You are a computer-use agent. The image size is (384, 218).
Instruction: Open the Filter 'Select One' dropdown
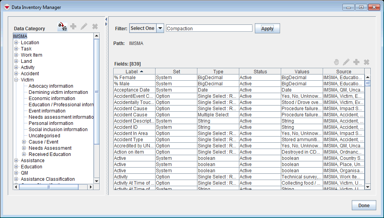point(160,28)
